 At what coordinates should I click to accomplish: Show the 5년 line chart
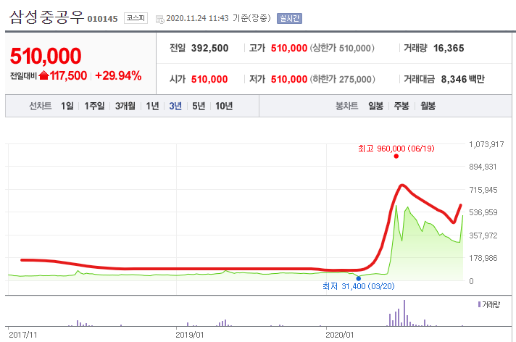[x=199, y=106]
